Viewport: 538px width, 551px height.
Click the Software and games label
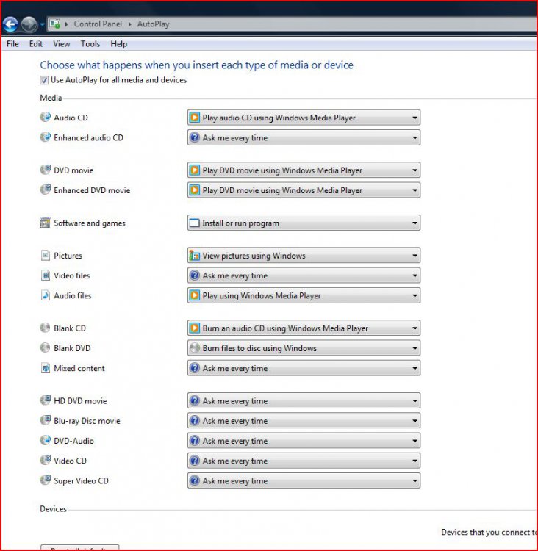[90, 223]
